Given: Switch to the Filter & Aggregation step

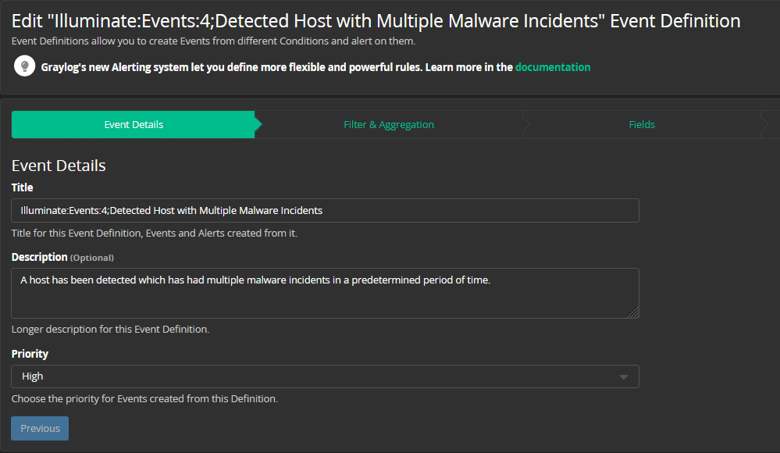Looking at the screenshot, I should tap(390, 124).
